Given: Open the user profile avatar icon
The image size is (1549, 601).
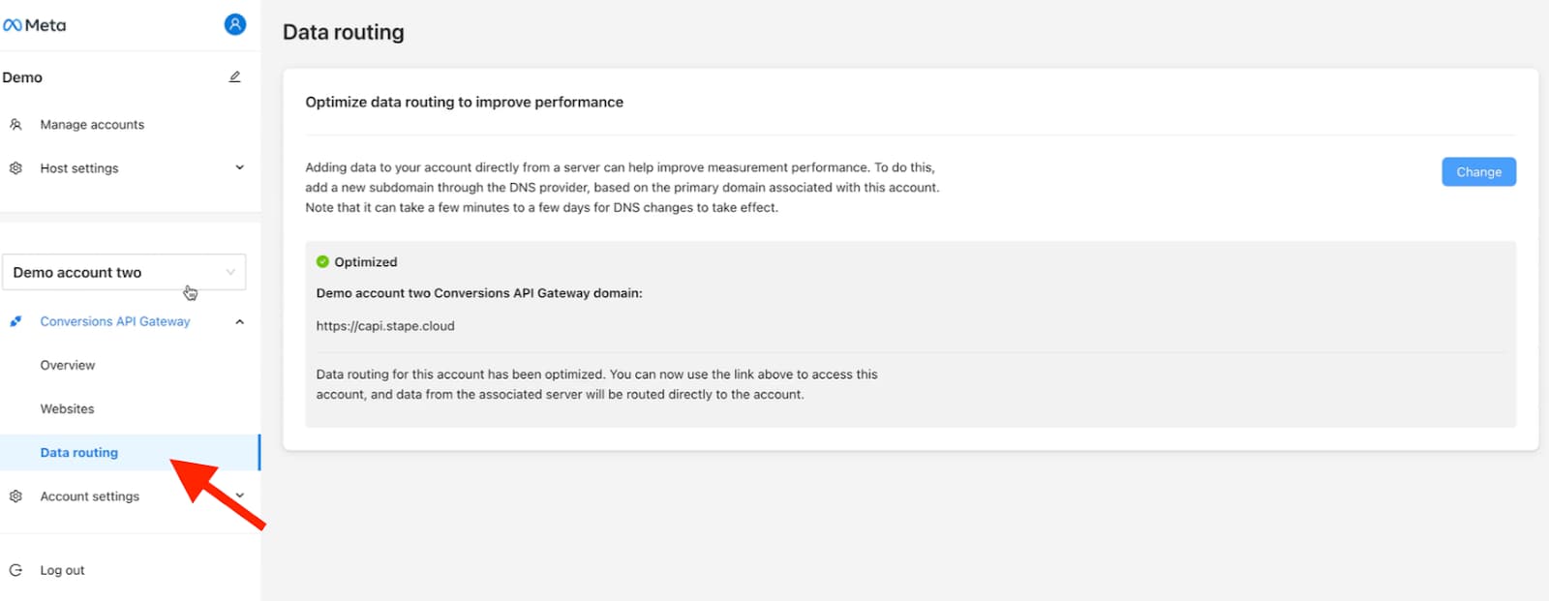Looking at the screenshot, I should 234,24.
